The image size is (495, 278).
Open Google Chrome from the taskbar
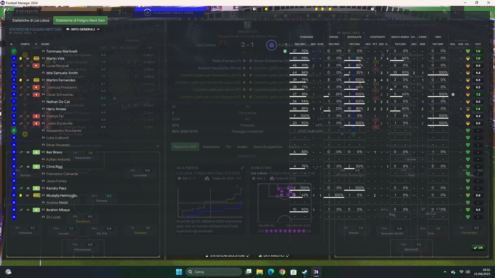282,272
